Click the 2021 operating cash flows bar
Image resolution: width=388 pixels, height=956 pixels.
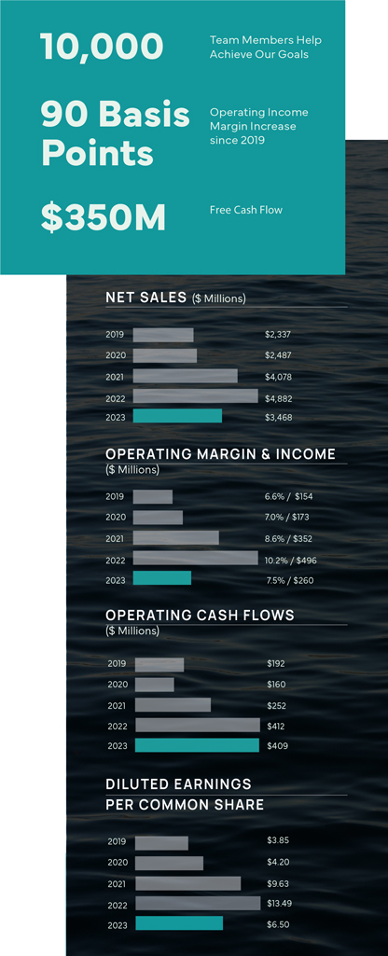pos(173,705)
